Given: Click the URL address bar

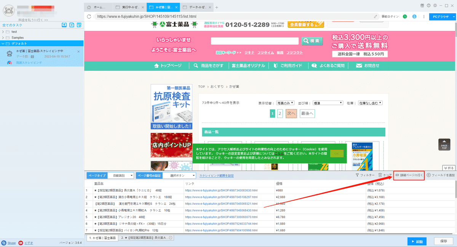Looking at the screenshot, I should pos(232,17).
